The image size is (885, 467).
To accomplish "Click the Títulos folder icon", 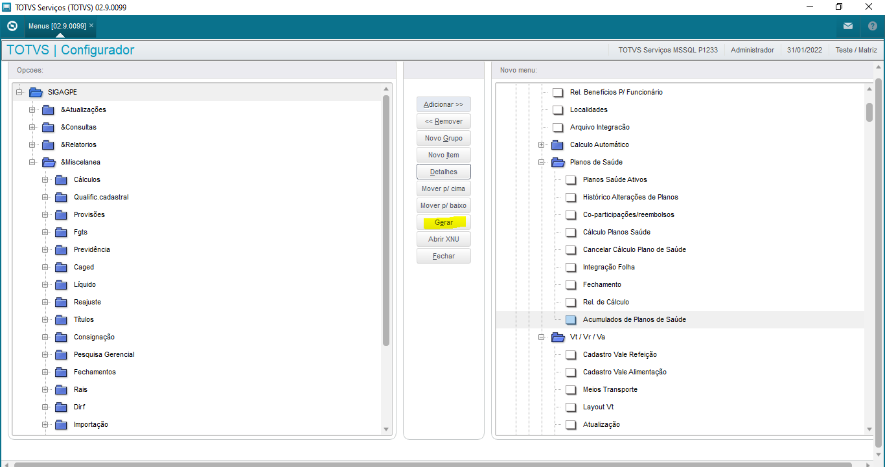I will click(x=62, y=319).
